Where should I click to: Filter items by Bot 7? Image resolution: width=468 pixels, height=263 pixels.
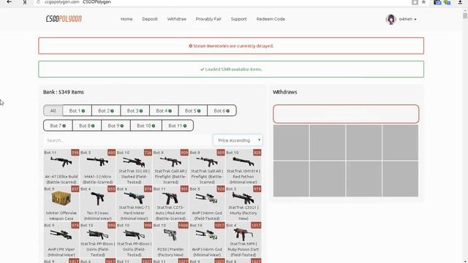click(x=58, y=126)
